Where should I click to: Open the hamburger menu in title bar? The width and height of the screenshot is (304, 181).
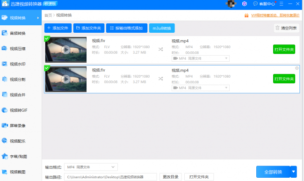click(x=281, y=4)
